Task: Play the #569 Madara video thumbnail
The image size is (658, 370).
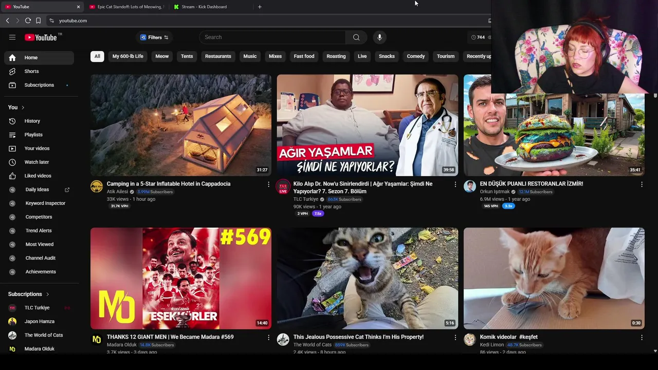Action: [x=181, y=278]
